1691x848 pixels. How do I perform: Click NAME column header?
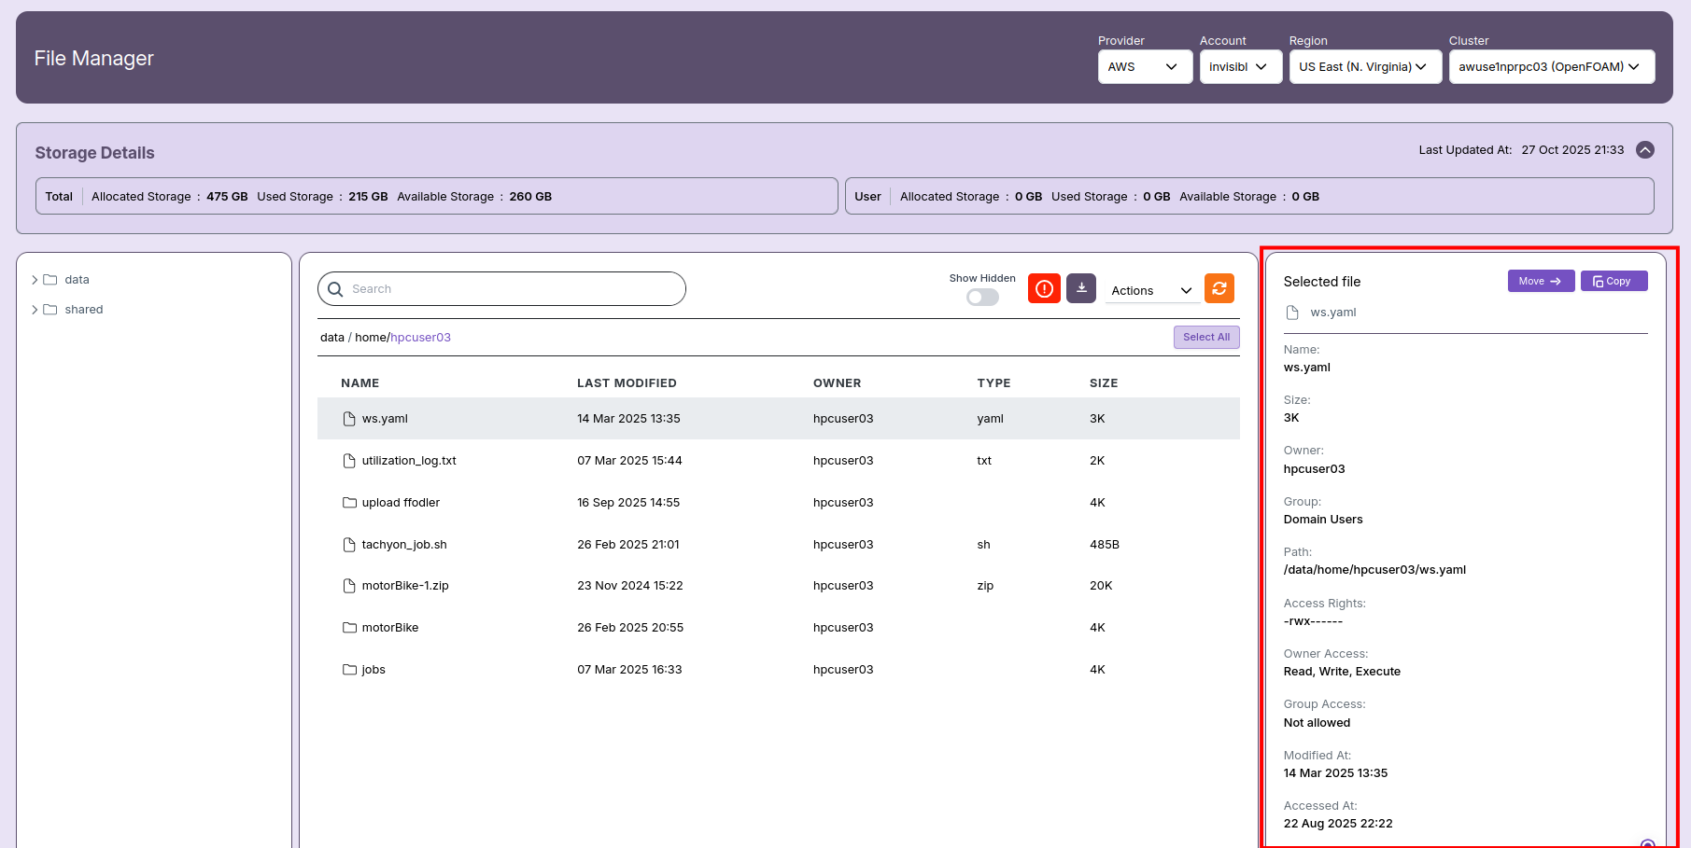tap(359, 383)
